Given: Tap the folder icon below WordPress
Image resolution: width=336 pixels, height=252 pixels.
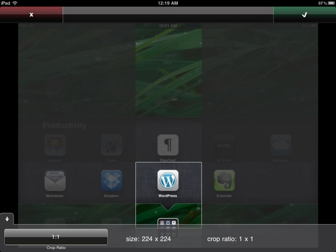Looking at the screenshot, I should point(168,228).
